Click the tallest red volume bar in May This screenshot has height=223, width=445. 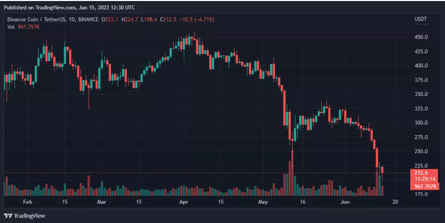tap(292, 173)
